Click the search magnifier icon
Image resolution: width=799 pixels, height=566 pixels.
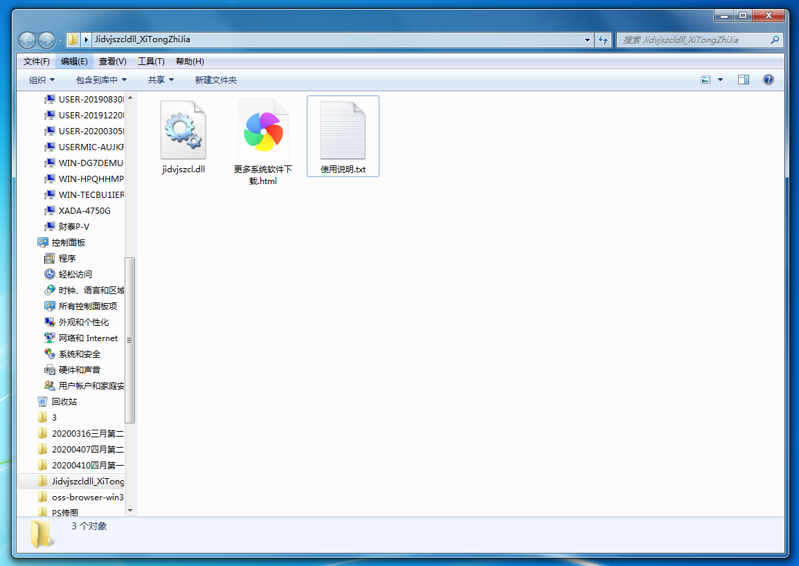pos(775,39)
